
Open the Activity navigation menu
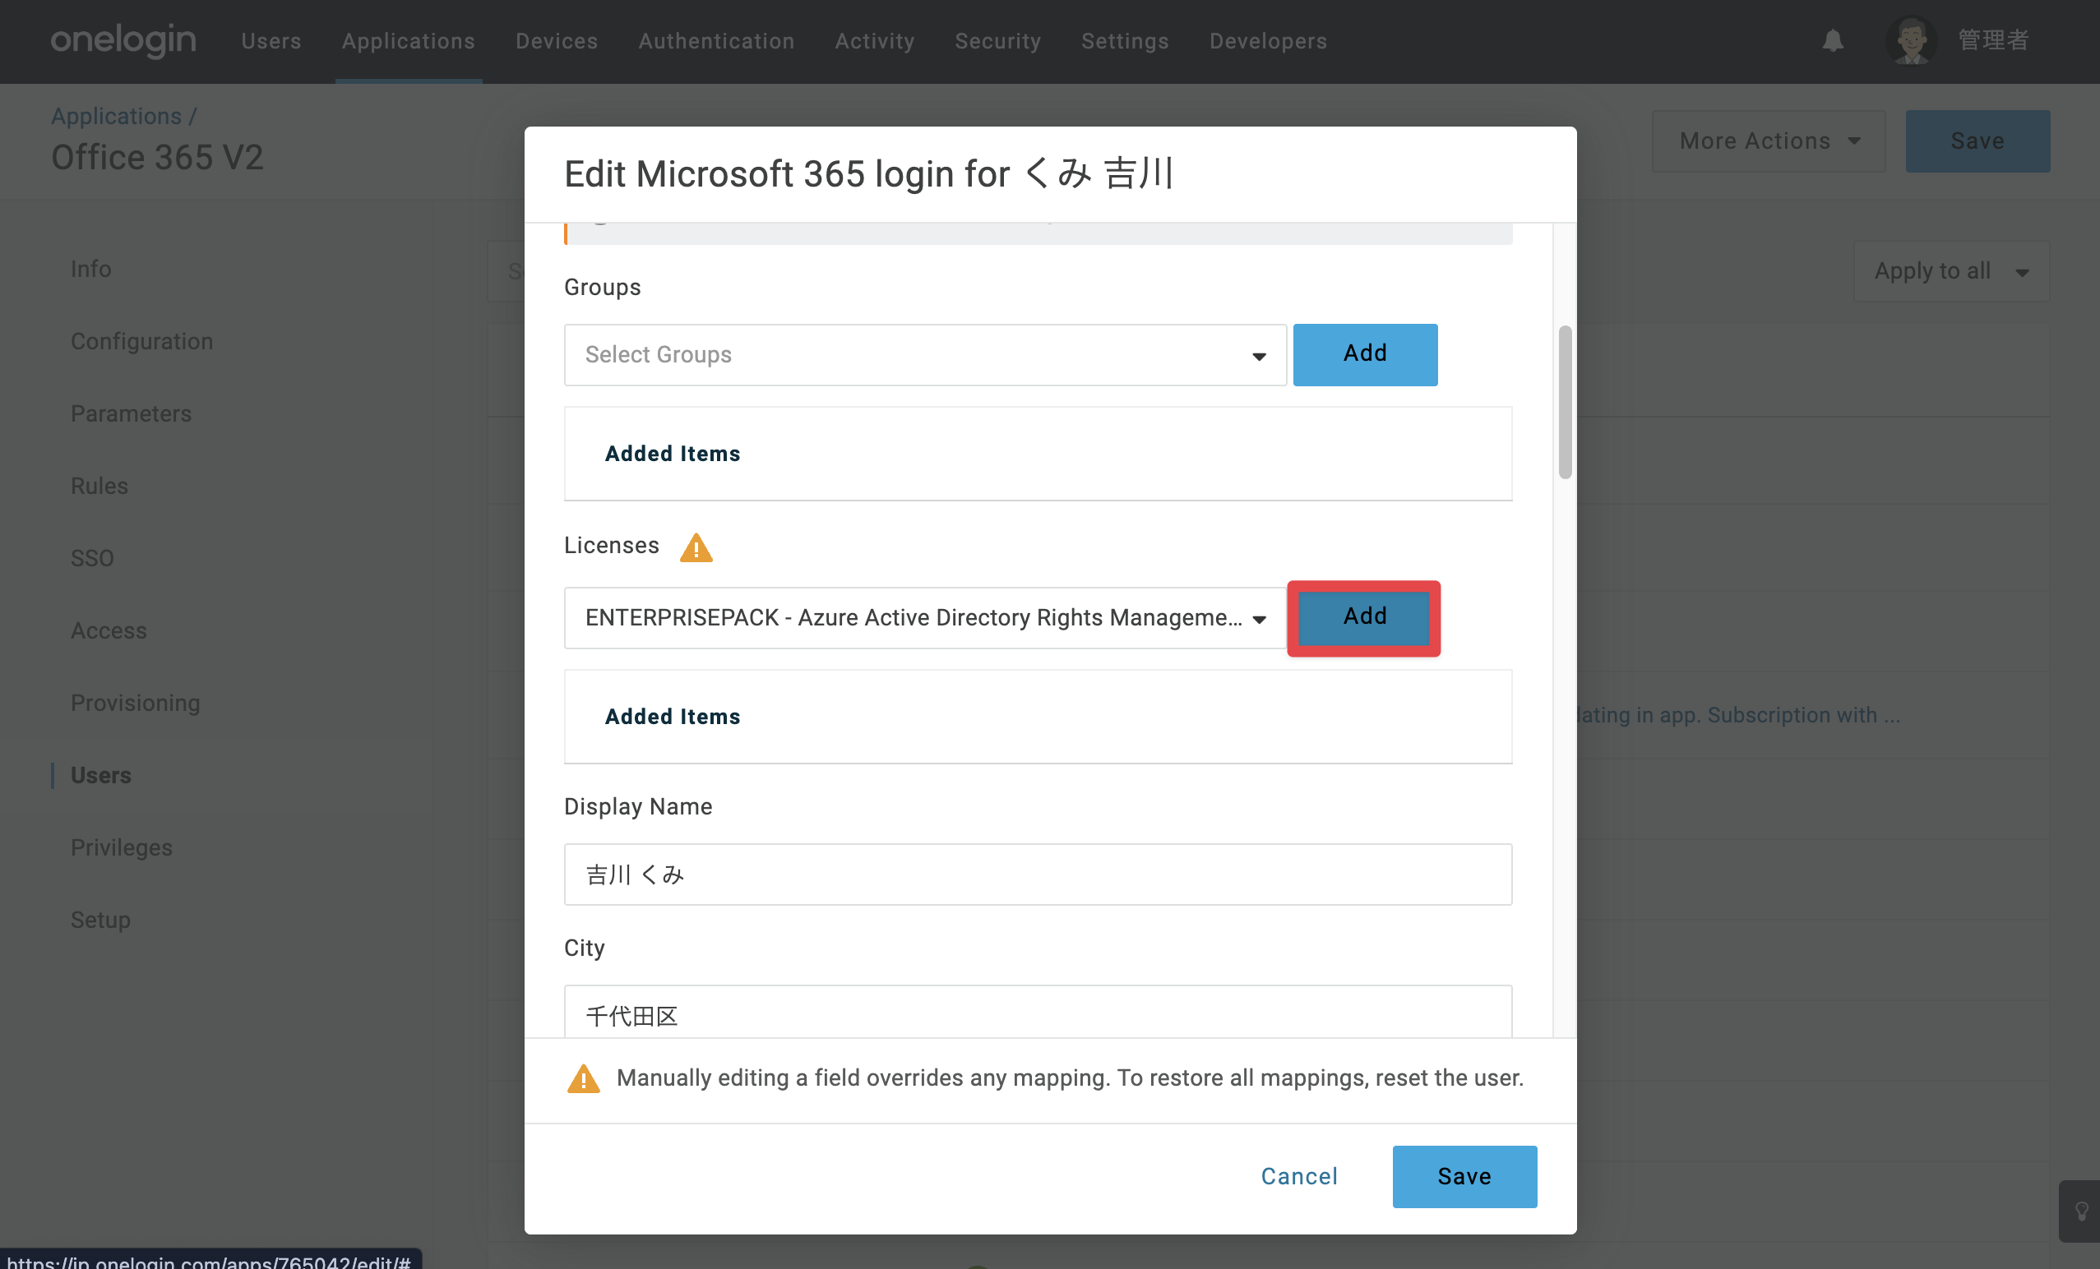pyautogui.click(x=874, y=41)
